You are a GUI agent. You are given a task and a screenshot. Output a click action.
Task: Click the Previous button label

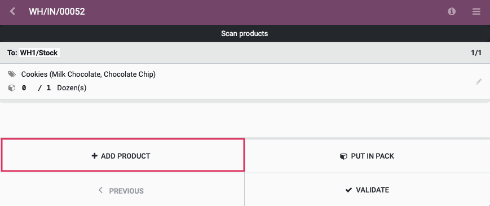pyautogui.click(x=126, y=191)
